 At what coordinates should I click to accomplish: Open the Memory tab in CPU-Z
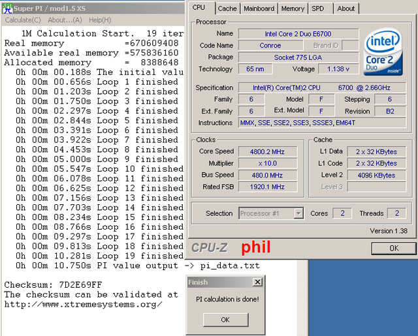tap(293, 8)
